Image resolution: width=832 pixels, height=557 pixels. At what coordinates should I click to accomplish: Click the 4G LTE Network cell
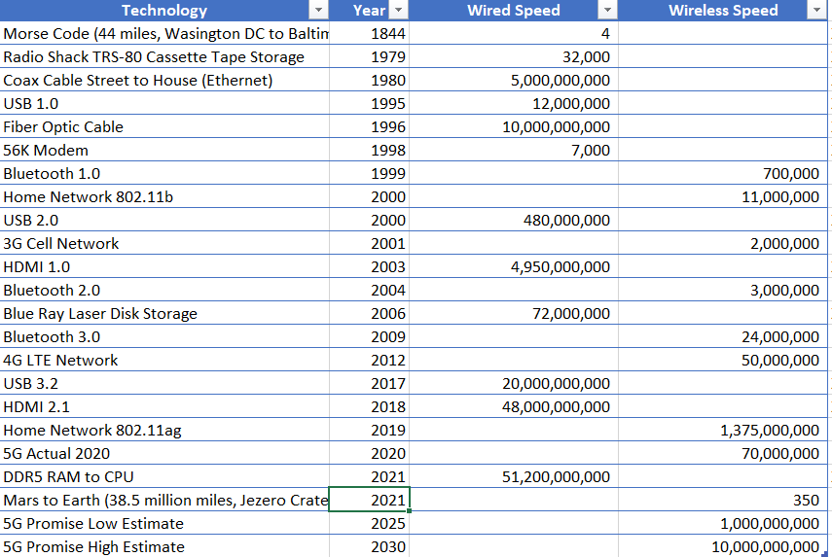[x=164, y=360]
